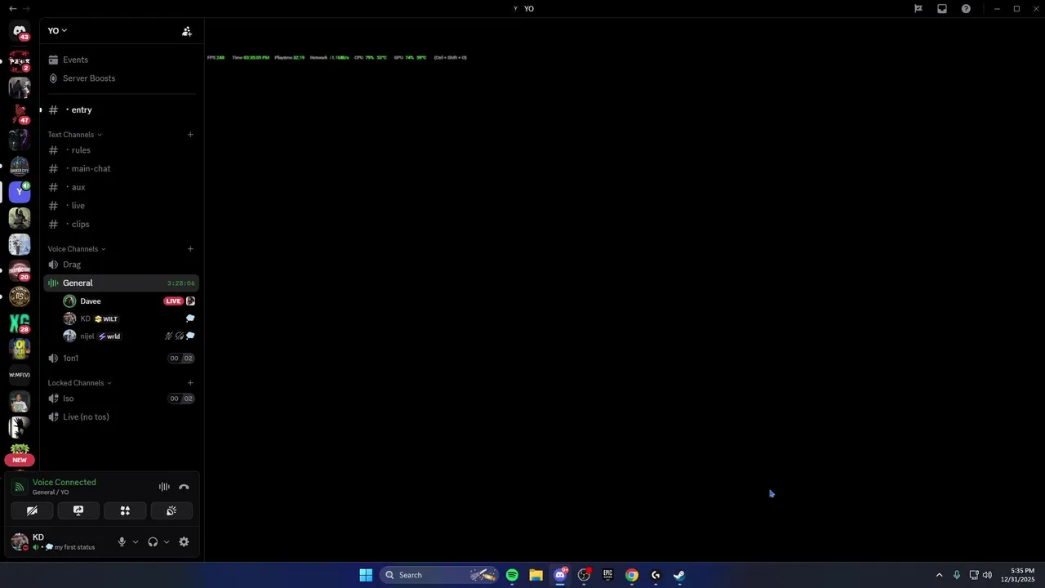Add a channel to Voice Channels

coord(190,249)
